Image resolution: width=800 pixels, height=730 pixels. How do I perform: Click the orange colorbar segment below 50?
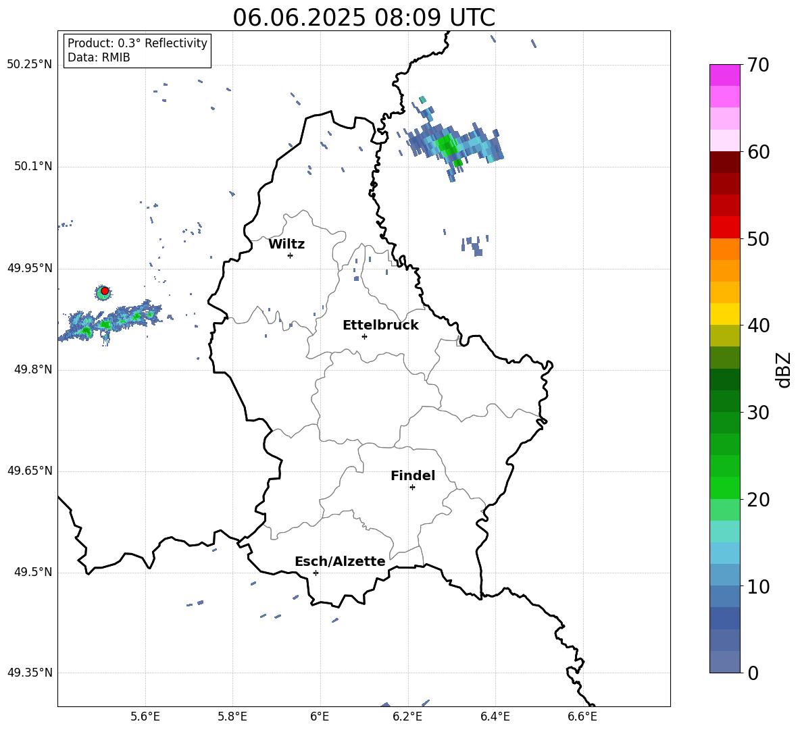click(x=724, y=249)
